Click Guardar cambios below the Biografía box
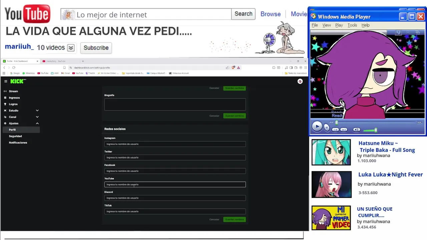The width and height of the screenshot is (427, 240). [x=235, y=116]
